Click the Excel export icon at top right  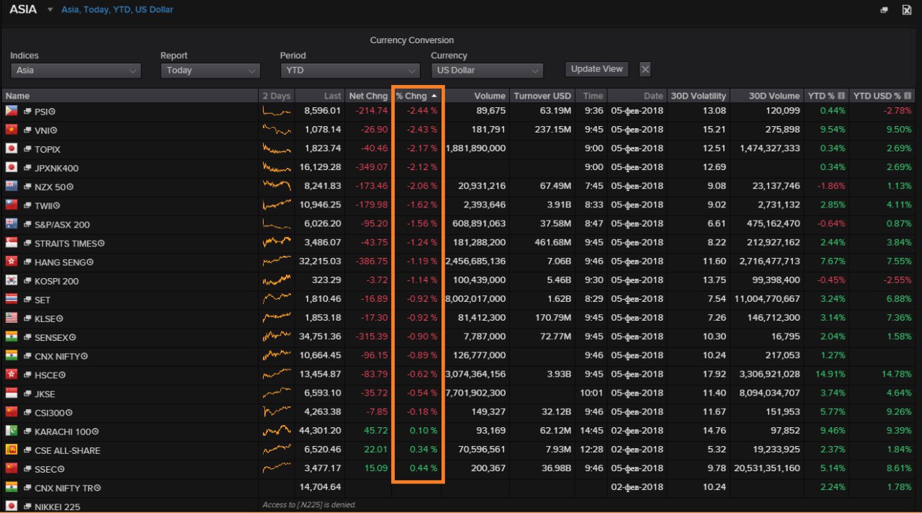pyautogui.click(x=907, y=10)
